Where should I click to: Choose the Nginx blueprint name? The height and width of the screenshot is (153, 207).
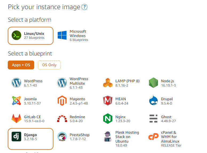pyautogui.click(x=120, y=117)
